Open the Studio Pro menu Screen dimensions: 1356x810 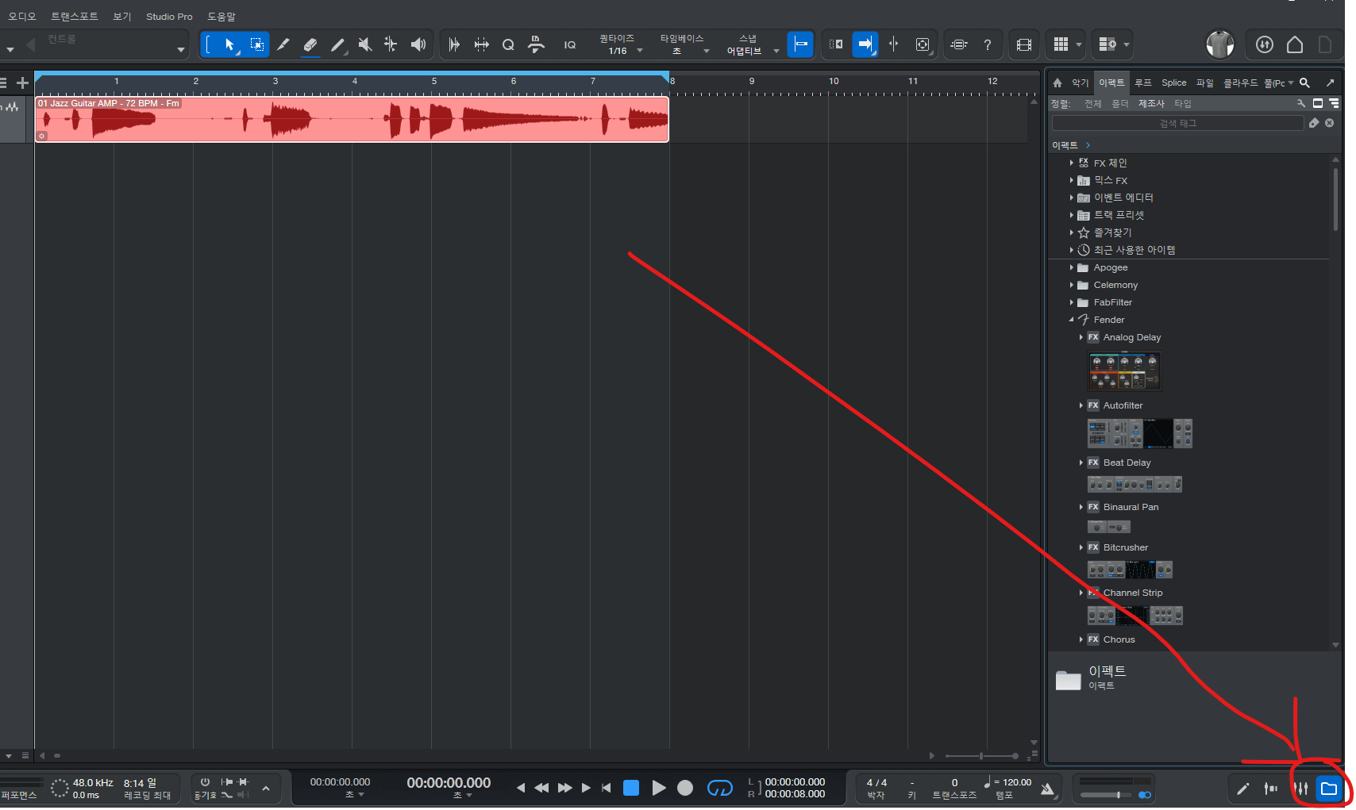point(168,17)
